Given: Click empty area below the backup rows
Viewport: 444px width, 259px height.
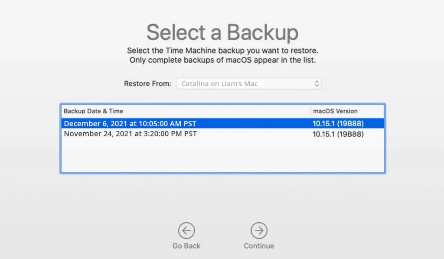Looking at the screenshot, I should pyautogui.click(x=222, y=156).
